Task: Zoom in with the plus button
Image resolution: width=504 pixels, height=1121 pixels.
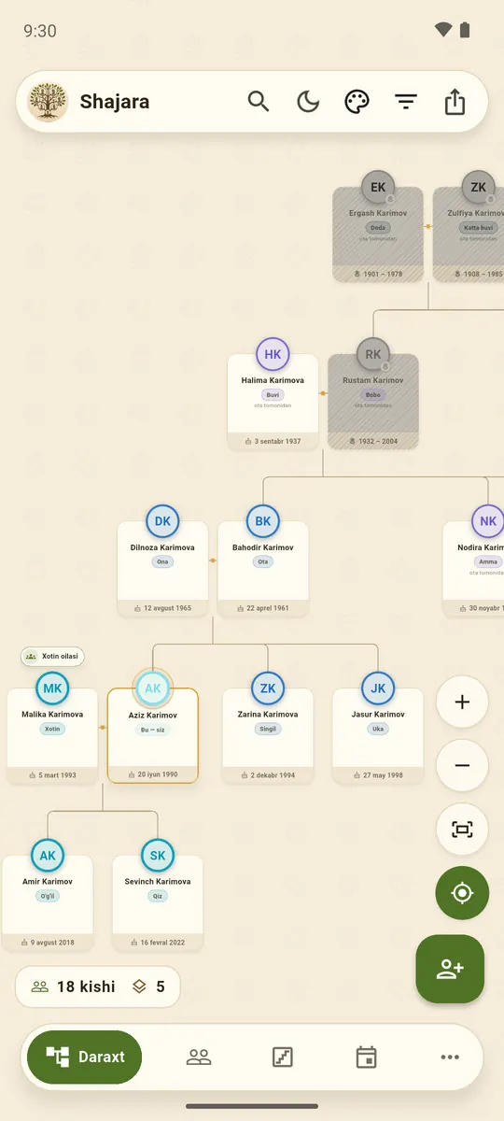Action: pos(462,702)
